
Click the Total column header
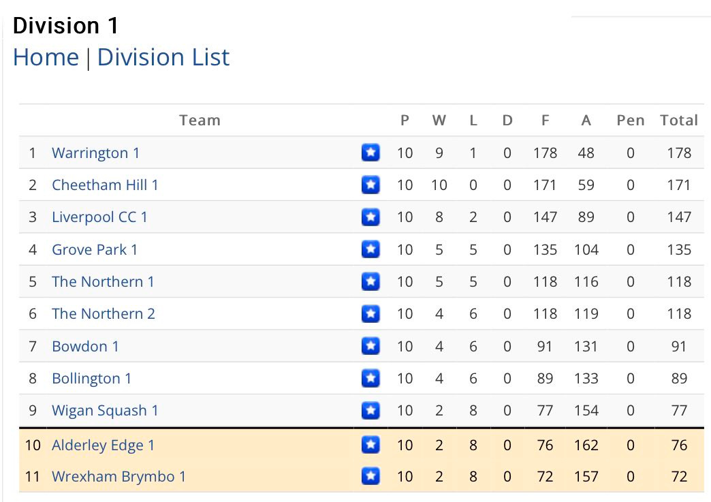679,120
